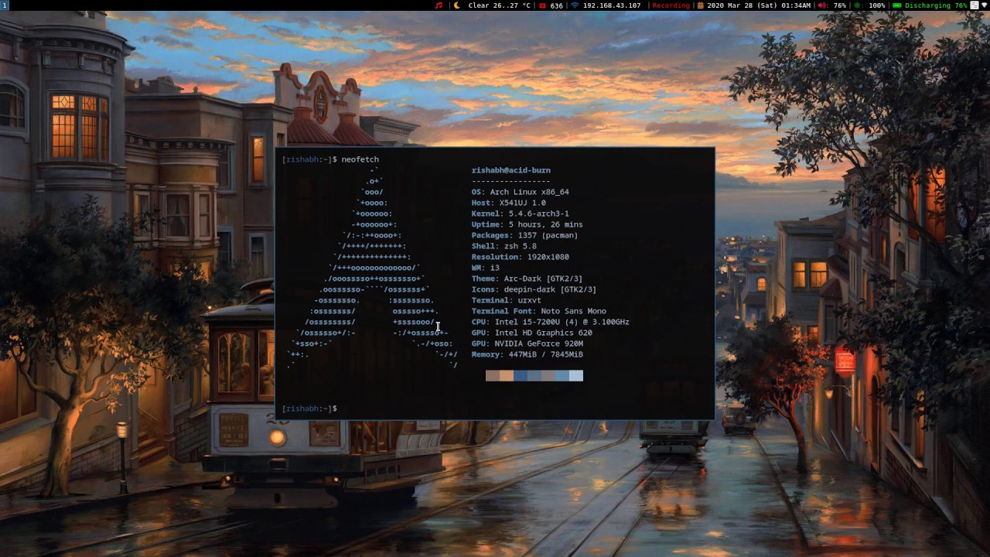Click the GPU: Intel HD Graphics 620 line
Viewport: 990px width, 557px height.
532,333
